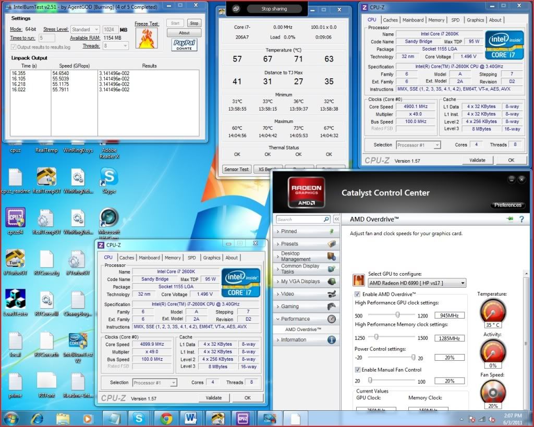Click the search magnifier in Catalyst
The height and width of the screenshot is (427, 534).
coord(326,219)
